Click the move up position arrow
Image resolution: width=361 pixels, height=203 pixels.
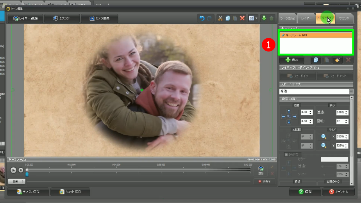pos(289,111)
